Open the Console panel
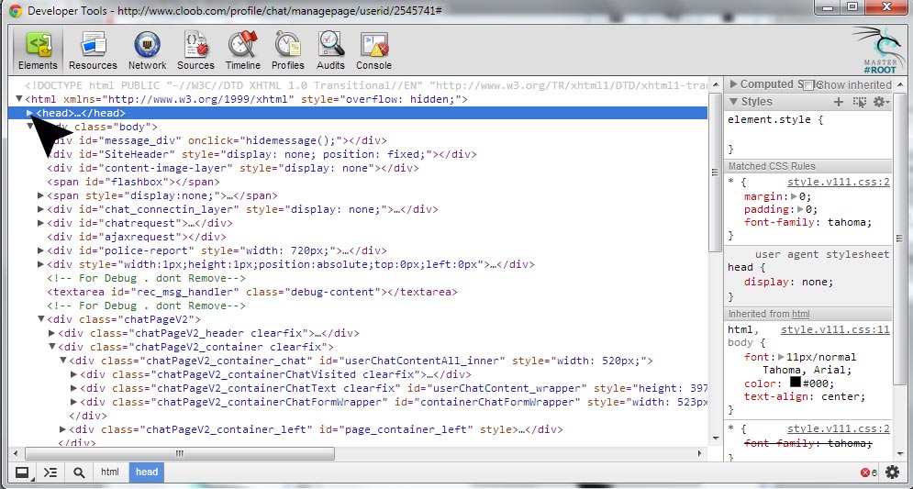Image resolution: width=913 pixels, height=489 pixels. click(373, 50)
